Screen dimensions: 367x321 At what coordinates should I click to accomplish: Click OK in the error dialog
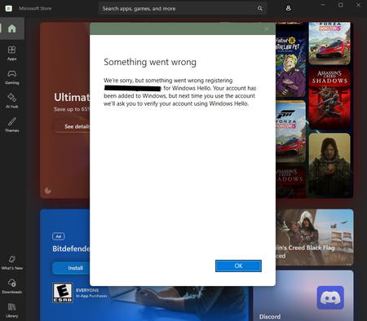(238, 266)
